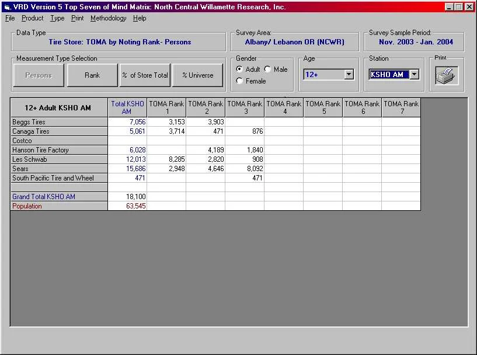The image size is (477, 355).
Task: Select the Beggs Tires row label
Action: click(59, 122)
